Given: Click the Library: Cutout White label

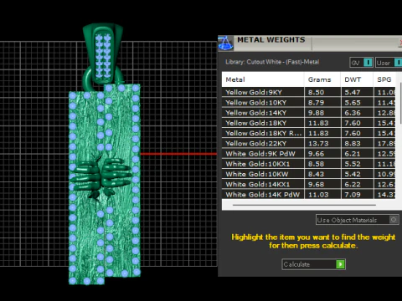Looking at the screenshot, I should click(x=272, y=62).
